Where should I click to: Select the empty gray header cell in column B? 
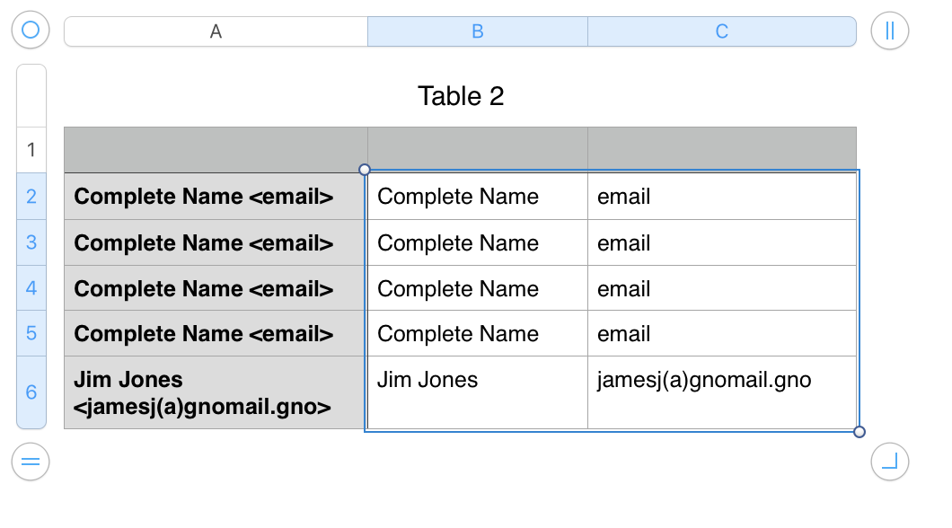(x=477, y=148)
